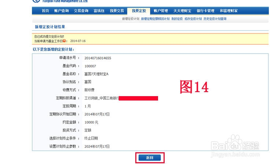Go to the 天天理财宝 tab
275x164 pixels.
click(x=182, y=11)
